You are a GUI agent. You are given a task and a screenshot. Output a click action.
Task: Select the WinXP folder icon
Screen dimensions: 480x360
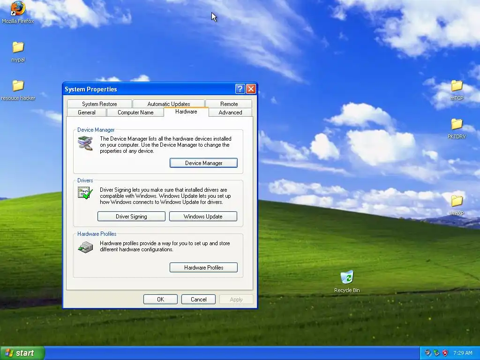tap(457, 201)
